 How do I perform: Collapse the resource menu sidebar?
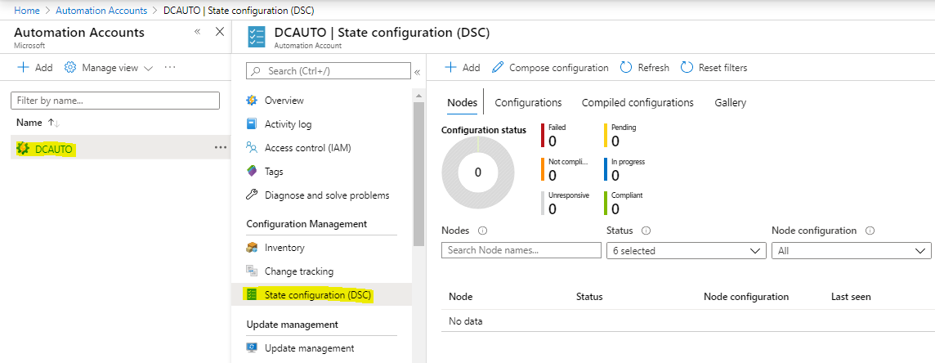tap(417, 72)
